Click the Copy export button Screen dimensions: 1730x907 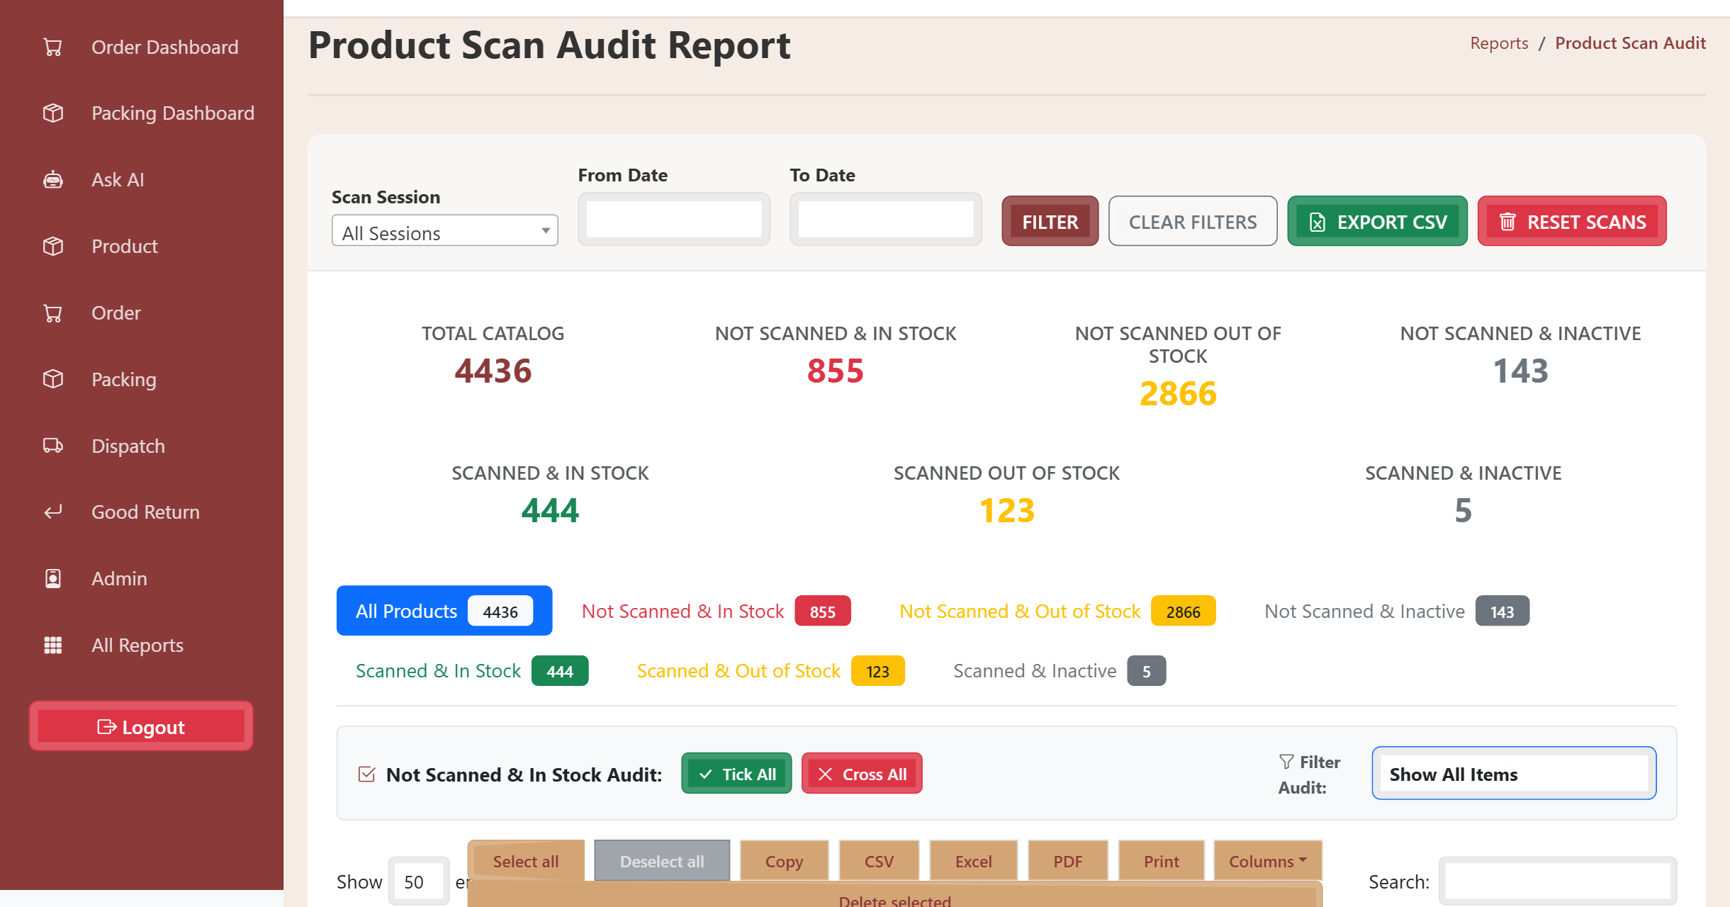point(784,861)
